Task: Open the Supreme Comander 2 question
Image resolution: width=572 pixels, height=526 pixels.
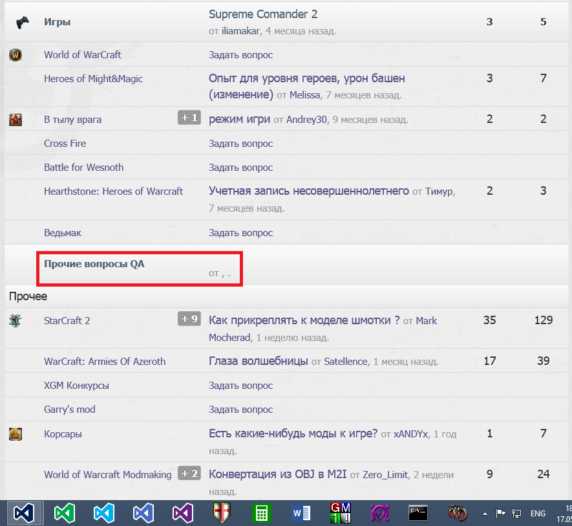Action: tap(263, 14)
